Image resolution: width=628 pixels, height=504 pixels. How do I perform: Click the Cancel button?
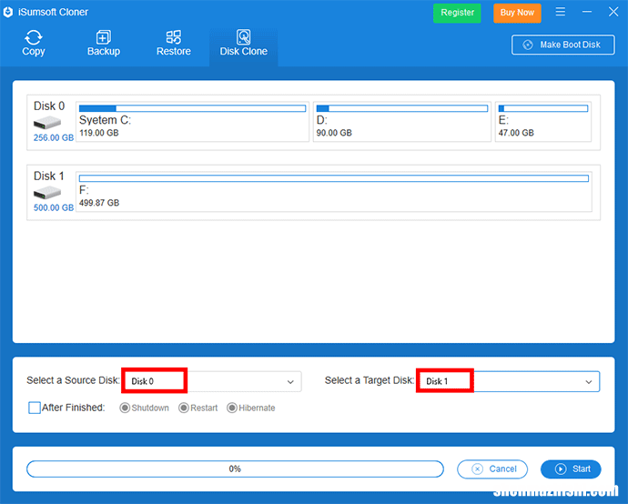(492, 469)
